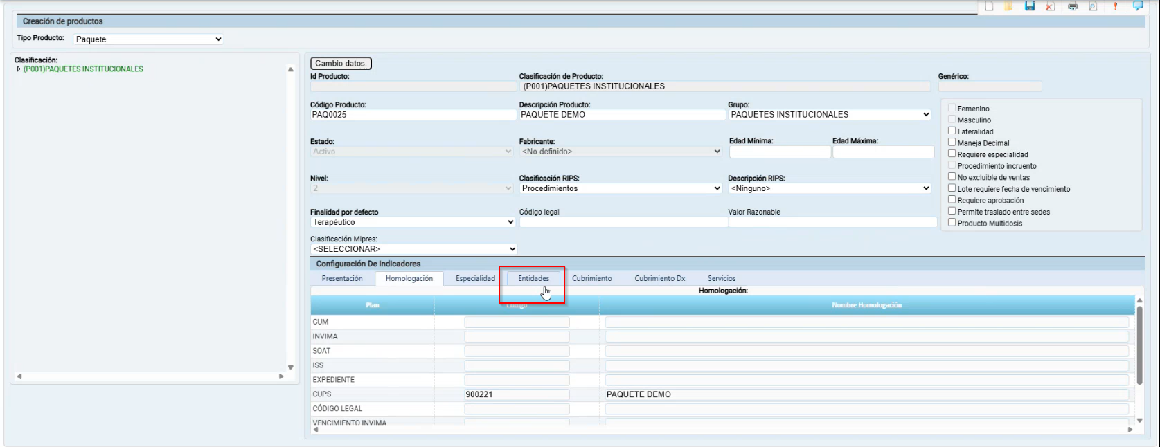This screenshot has height=447, width=1160.
Task: Click the search document magnifier icon
Action: (1093, 6)
